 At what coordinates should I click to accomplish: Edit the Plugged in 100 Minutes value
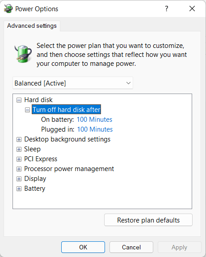(x=95, y=129)
